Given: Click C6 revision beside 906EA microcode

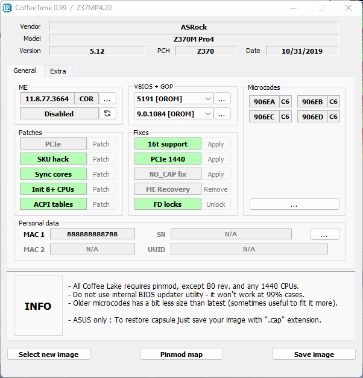Looking at the screenshot, I should [x=285, y=101].
